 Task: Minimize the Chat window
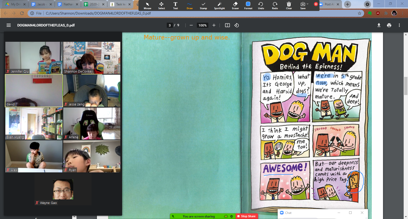[339, 213]
